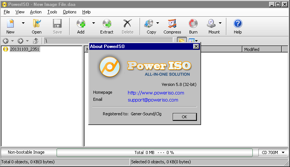This screenshot has height=167, width=290.
Task: Select the 20131103_2351 tree item
Action: click(25, 49)
